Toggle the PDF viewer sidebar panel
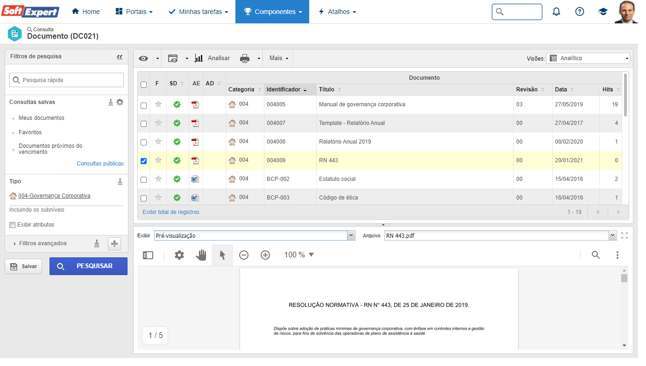Screen dimensions: 646x366 tap(148, 255)
